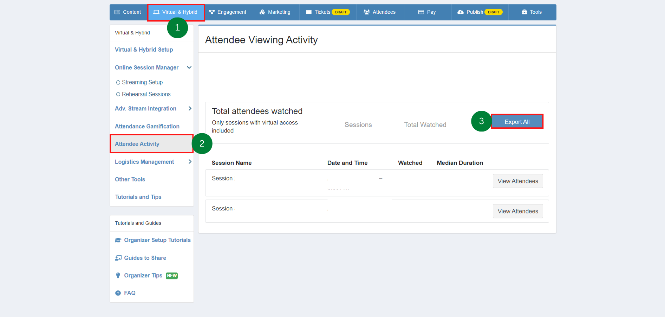Expand the Logistics Management arrow
The height and width of the screenshot is (317, 665).
pos(190,162)
